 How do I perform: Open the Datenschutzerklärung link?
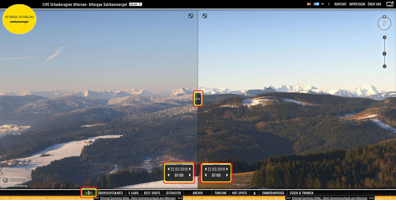14,186
